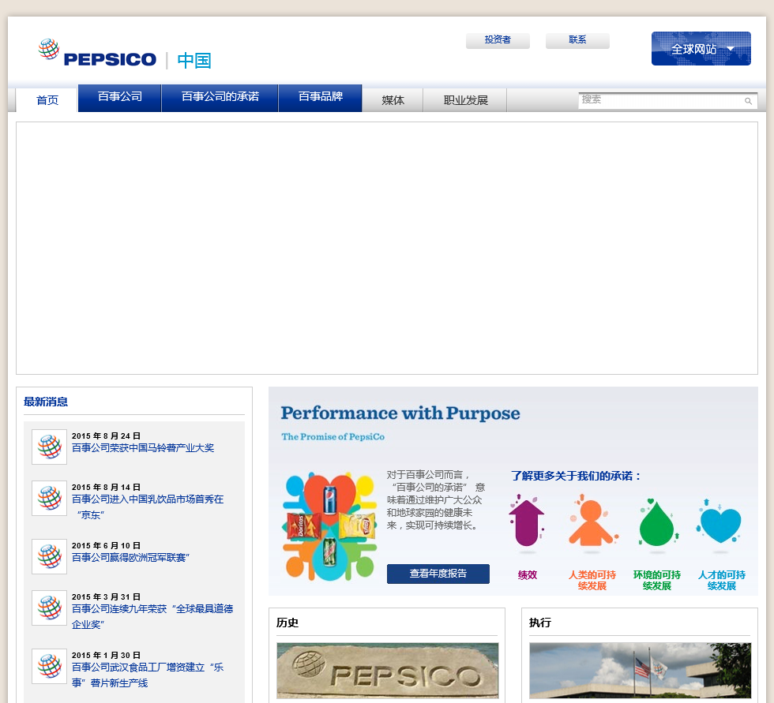Click globe thumbnail for 2015年6月10日 news
This screenshot has width=774, height=703.
coord(49,556)
